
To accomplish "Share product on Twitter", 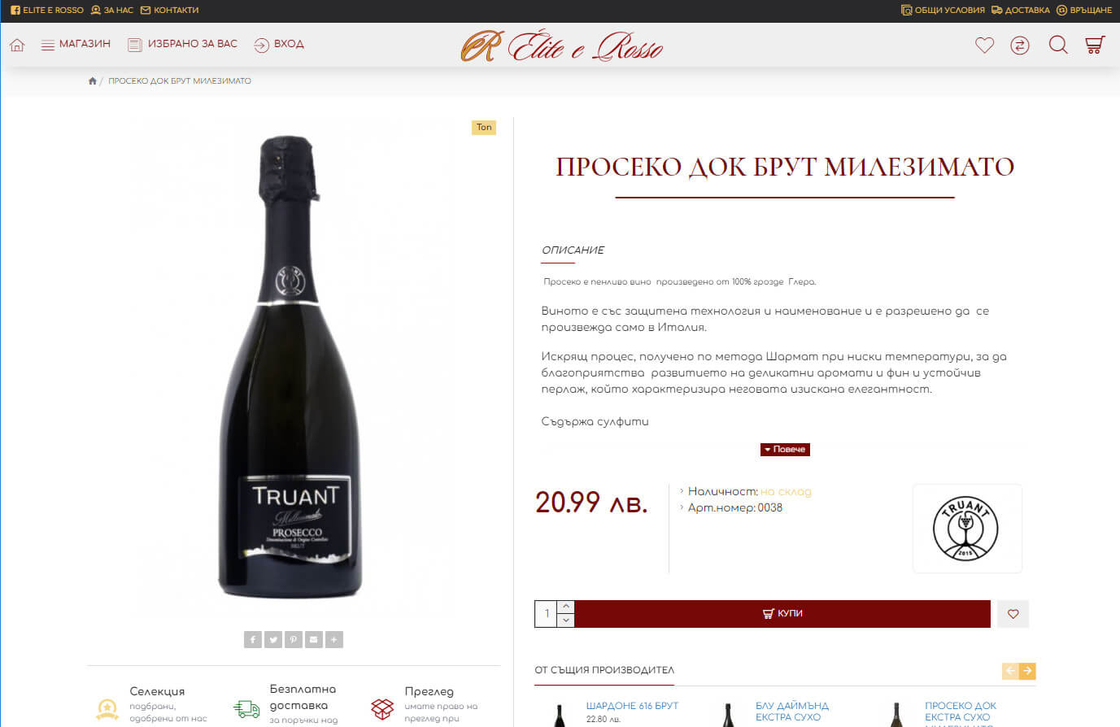I will pos(273,640).
